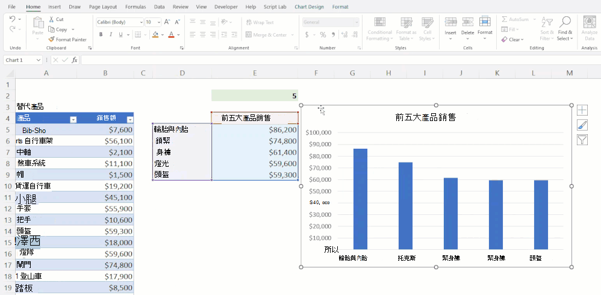Viewport: 601px width, 295px height.
Task: Open the Font Color dropdown arrow
Action: [x=179, y=35]
